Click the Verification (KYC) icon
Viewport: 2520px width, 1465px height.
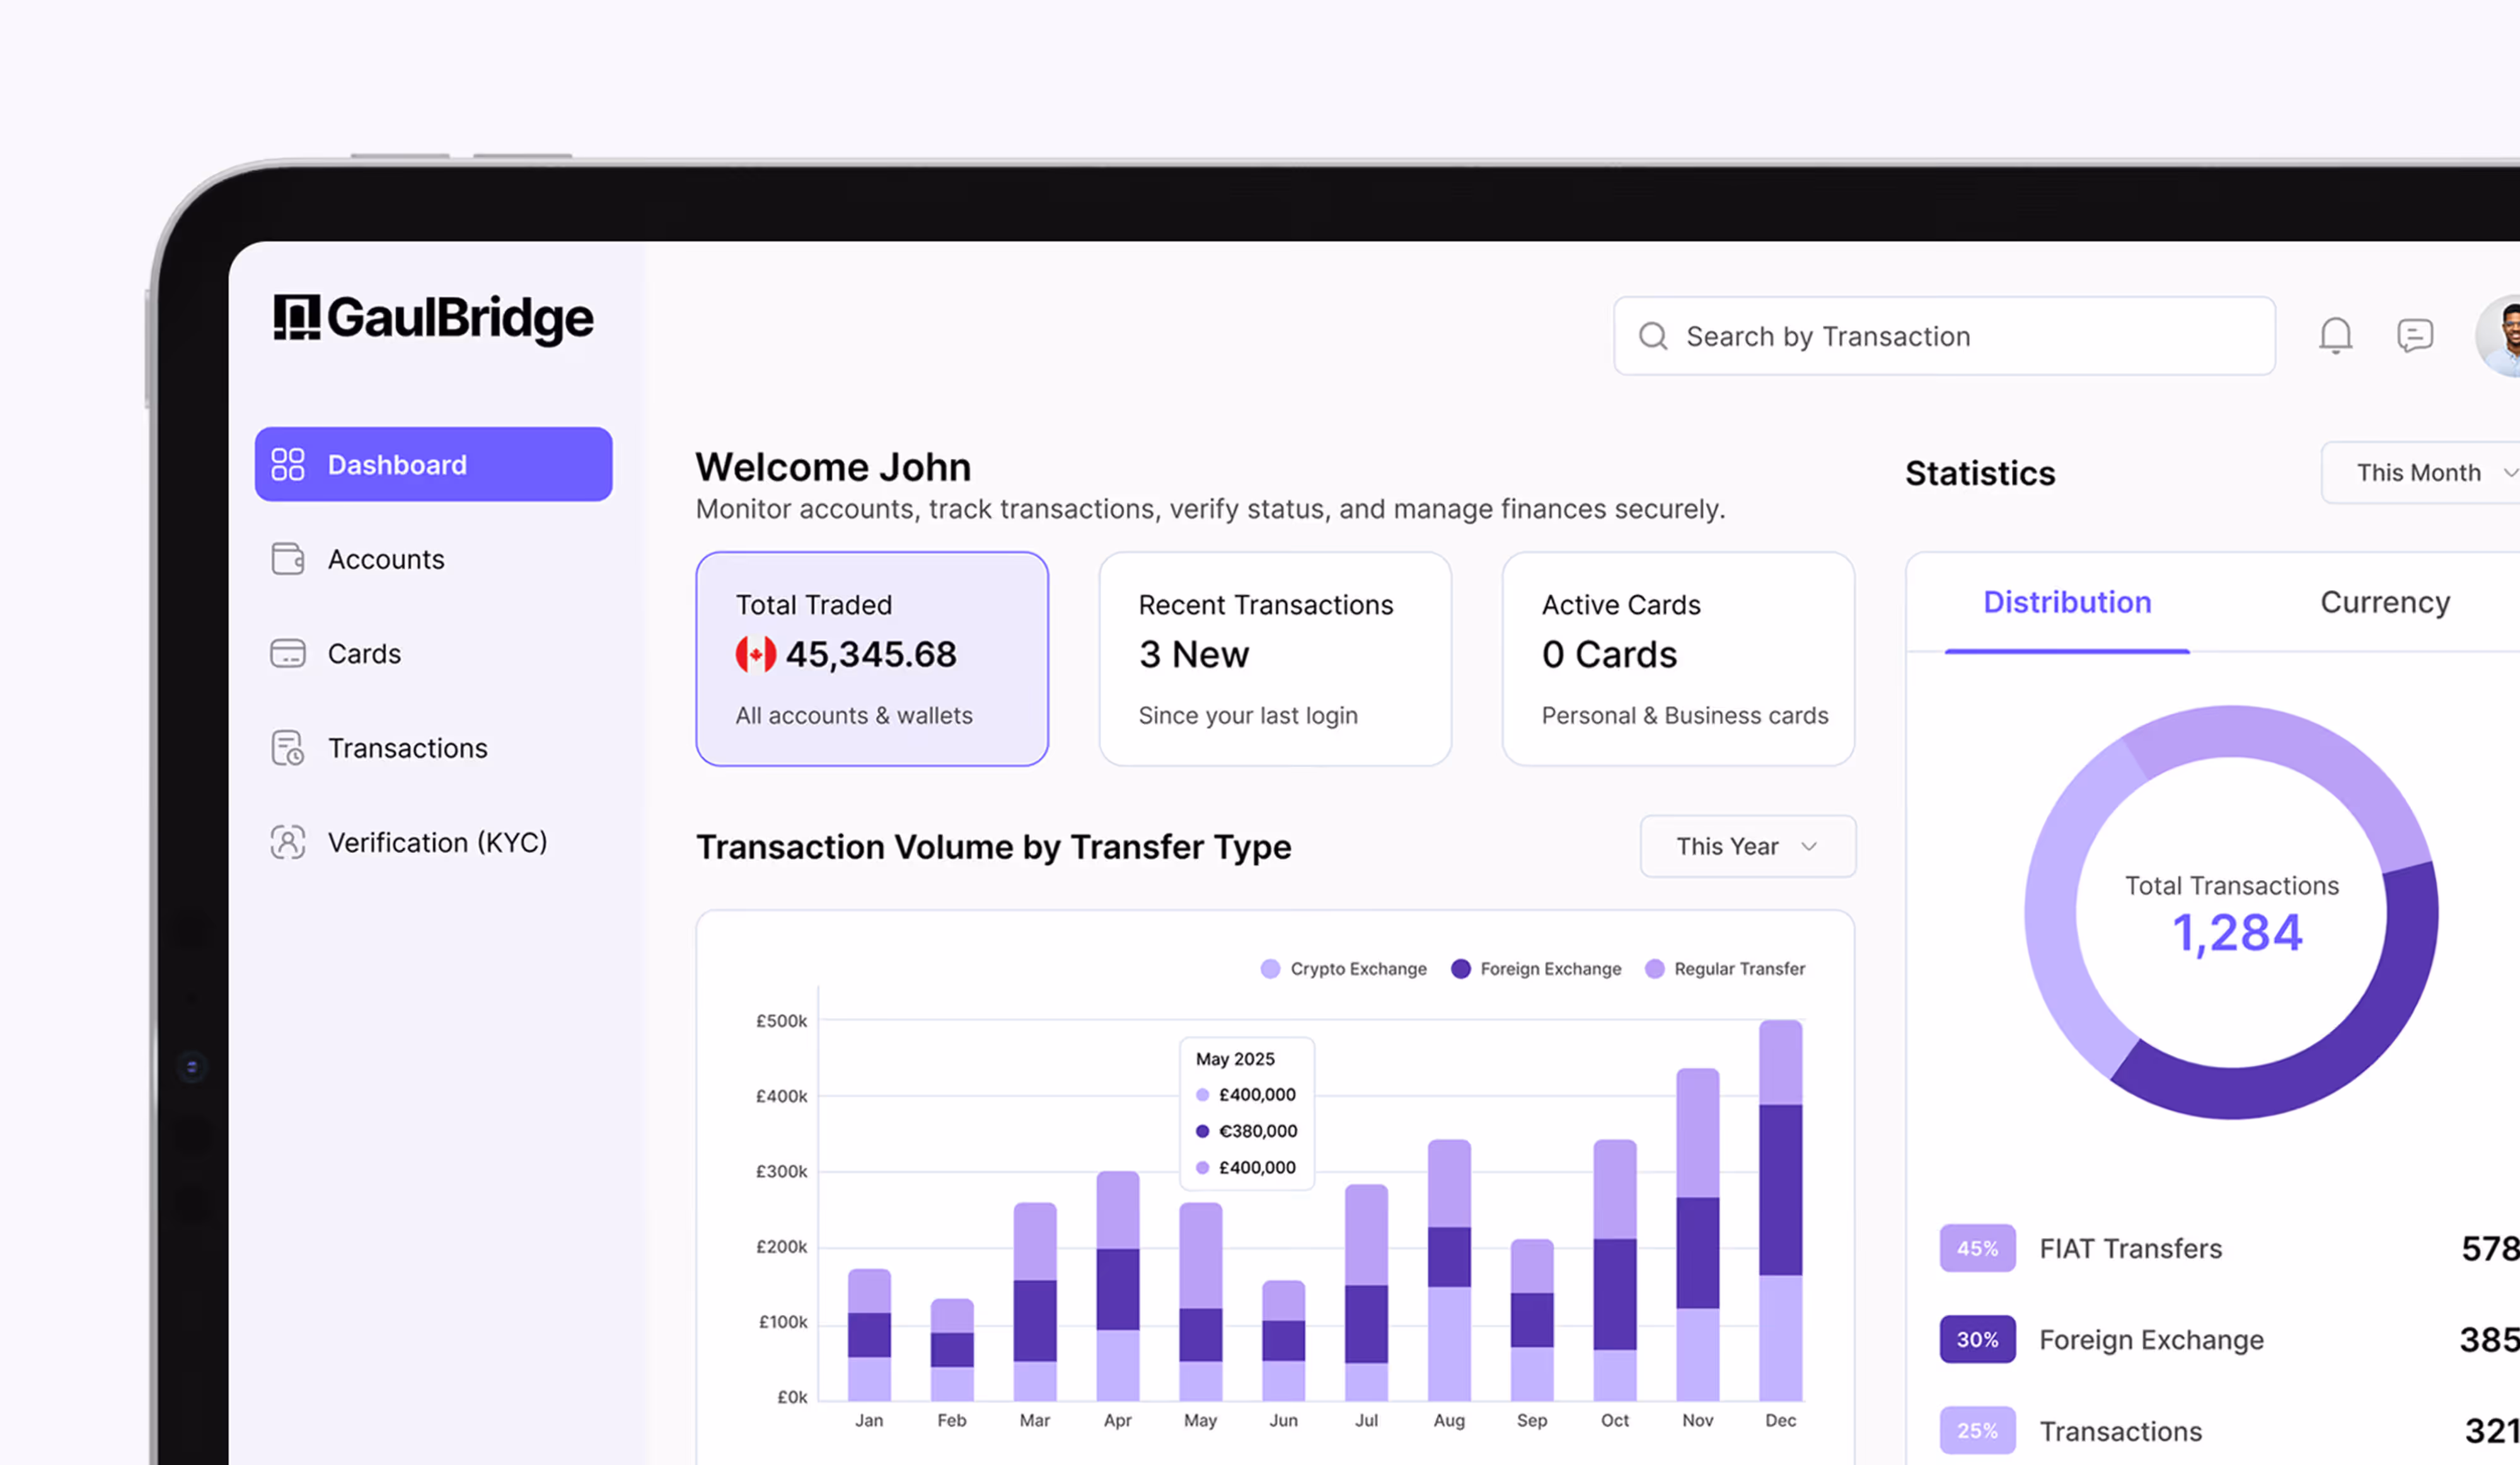(x=288, y=843)
